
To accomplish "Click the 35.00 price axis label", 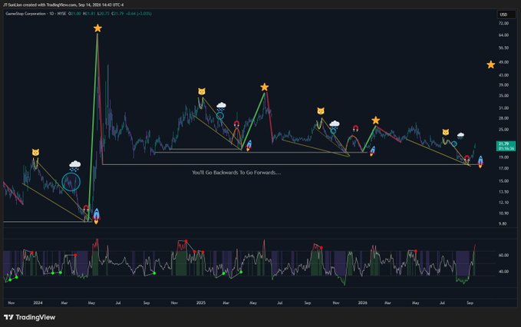I will (503, 96).
